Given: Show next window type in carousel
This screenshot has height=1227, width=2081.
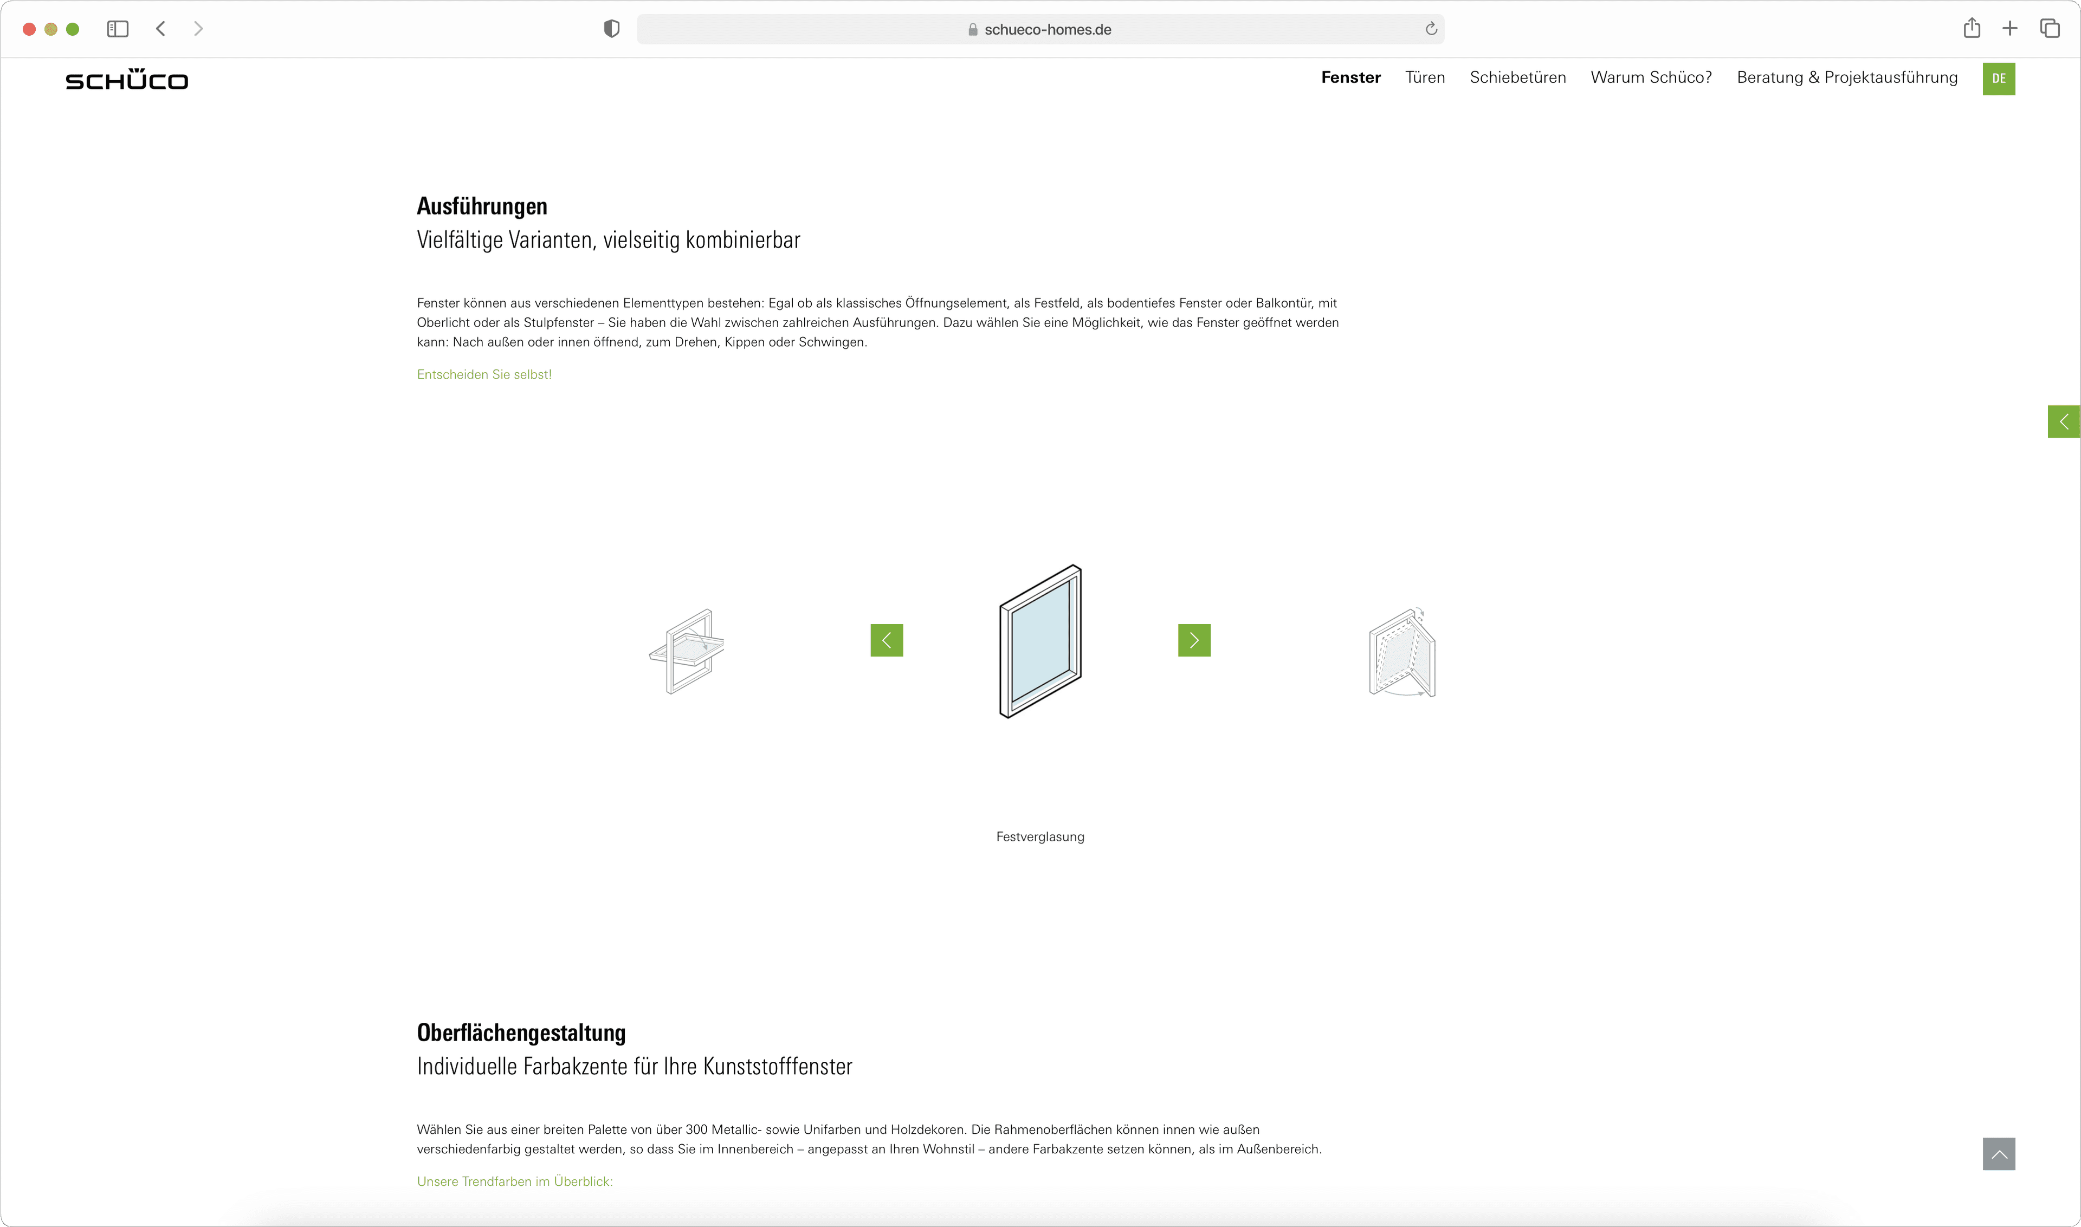Looking at the screenshot, I should (1193, 640).
